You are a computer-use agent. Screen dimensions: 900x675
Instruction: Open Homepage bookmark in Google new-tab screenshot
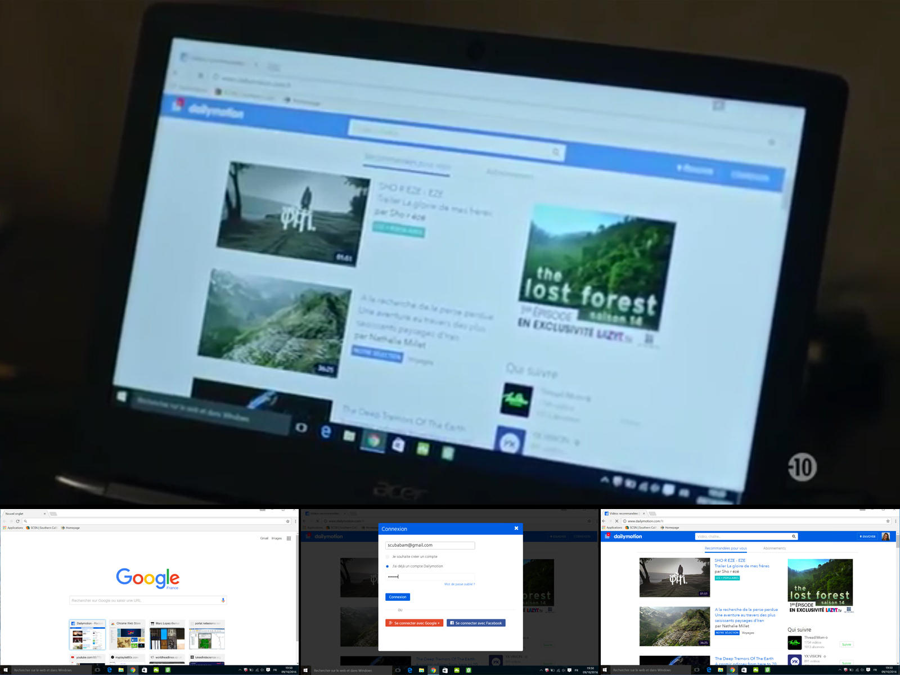[70, 528]
